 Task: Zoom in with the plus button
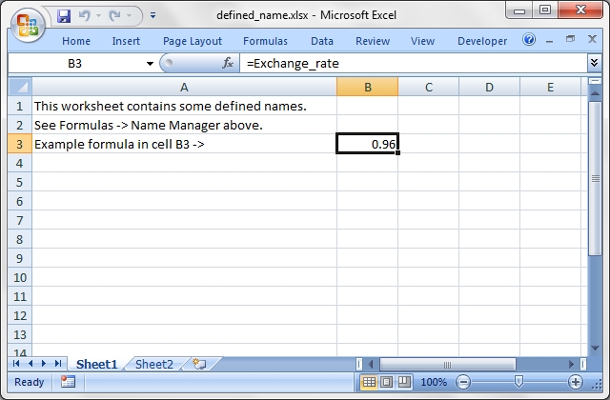576,382
